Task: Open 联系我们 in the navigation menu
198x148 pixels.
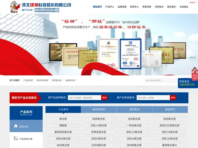Action: tap(172, 7)
